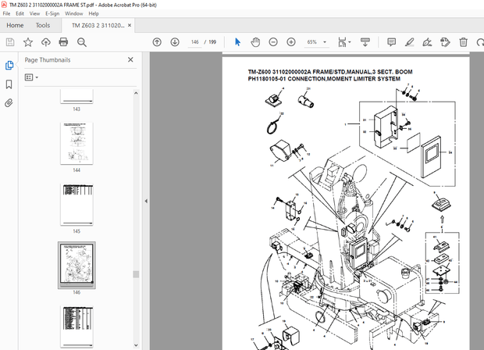Switch to the Tools tab
This screenshot has width=484, height=350.
(43, 25)
